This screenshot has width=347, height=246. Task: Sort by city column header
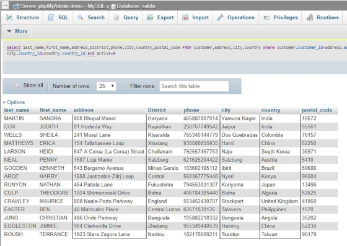point(226,110)
